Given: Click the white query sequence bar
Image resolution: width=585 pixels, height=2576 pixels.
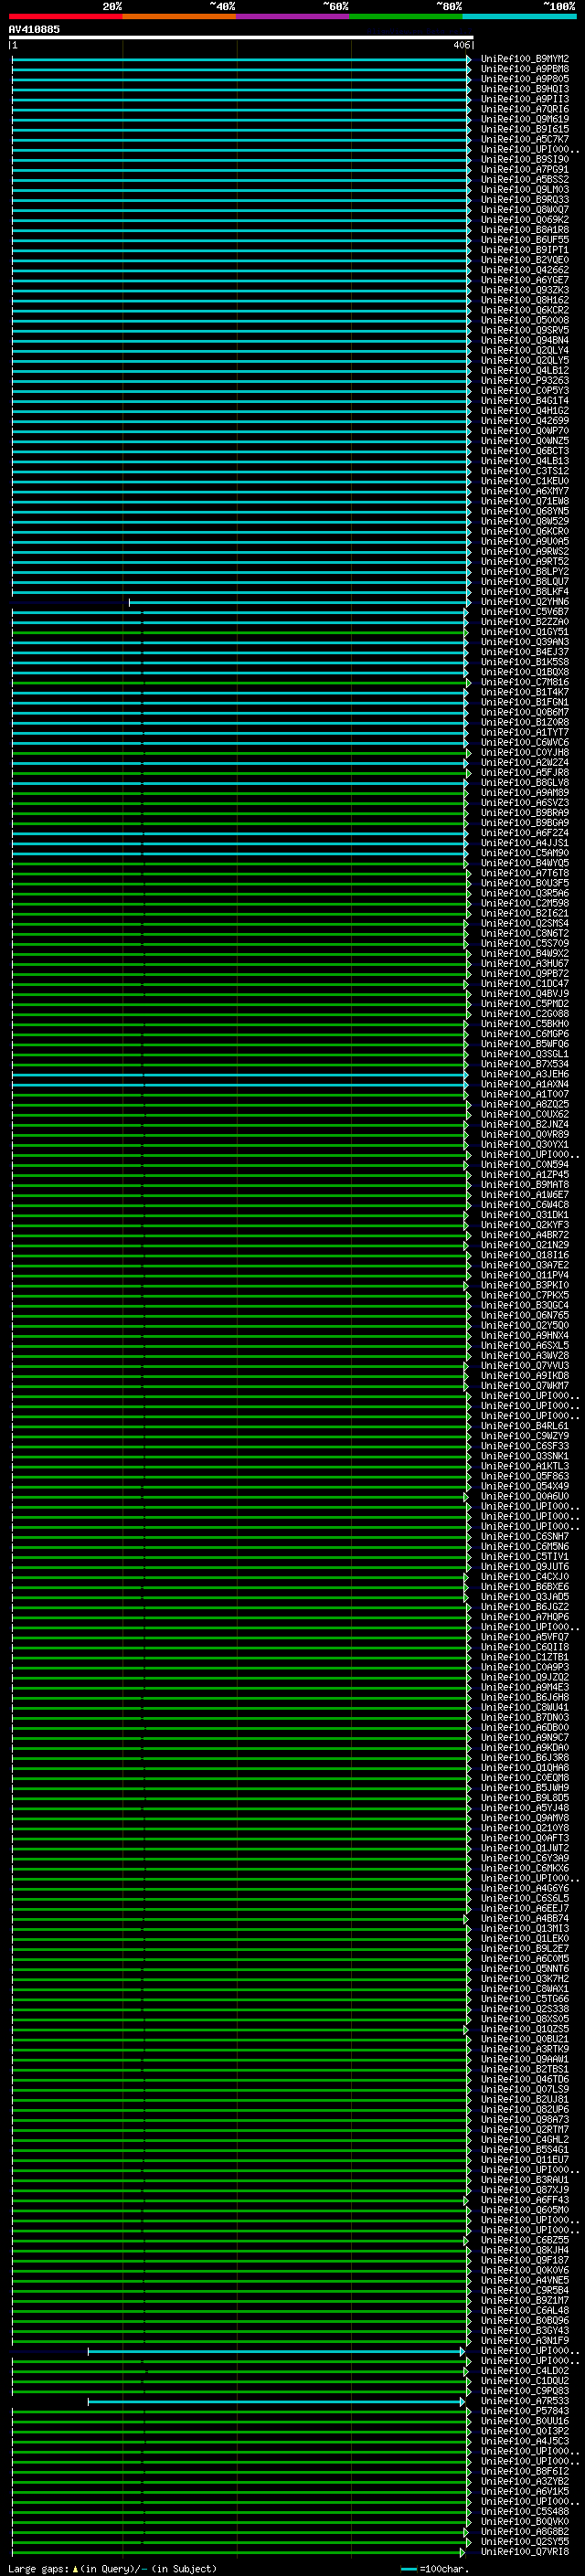Looking at the screenshot, I should [x=241, y=37].
